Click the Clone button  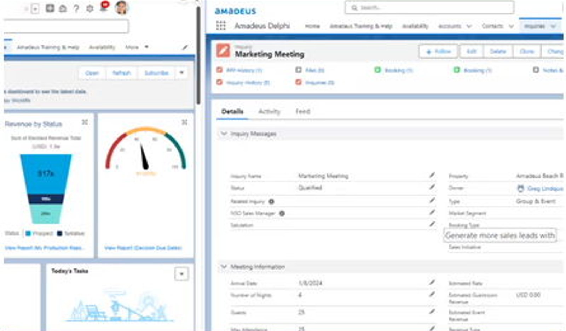527,52
